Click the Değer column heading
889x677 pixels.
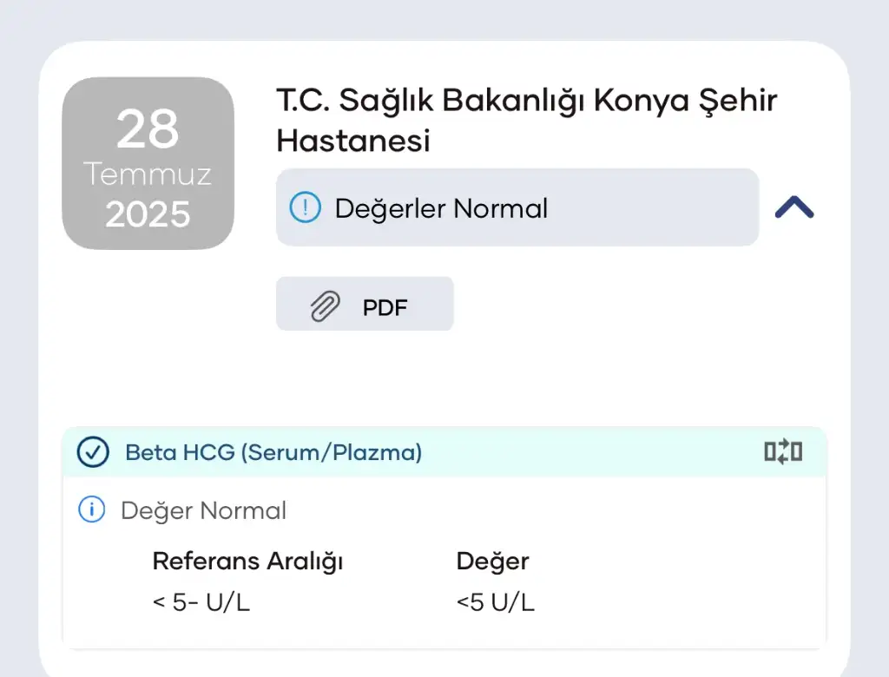point(493,562)
